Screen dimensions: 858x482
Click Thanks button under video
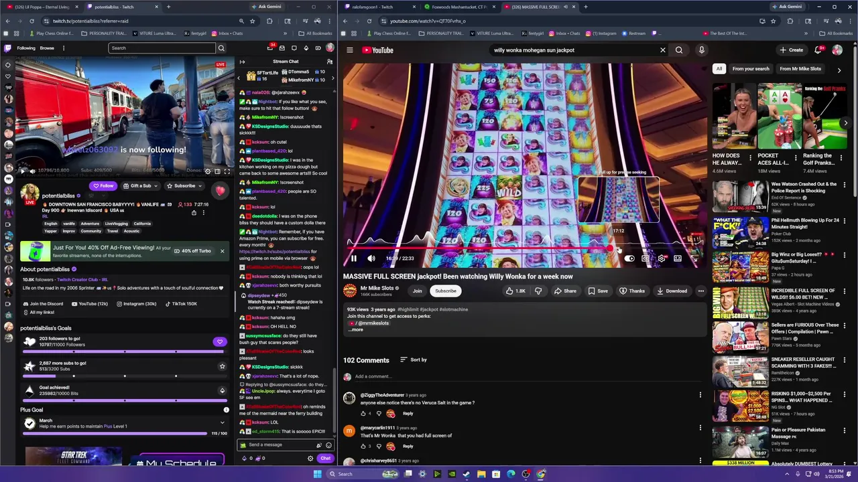[632, 291]
